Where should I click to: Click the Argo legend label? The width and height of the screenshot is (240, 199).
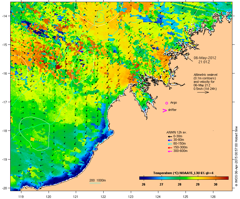click(174, 102)
